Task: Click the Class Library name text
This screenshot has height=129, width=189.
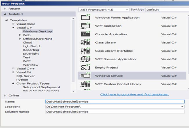Action: [106, 42]
